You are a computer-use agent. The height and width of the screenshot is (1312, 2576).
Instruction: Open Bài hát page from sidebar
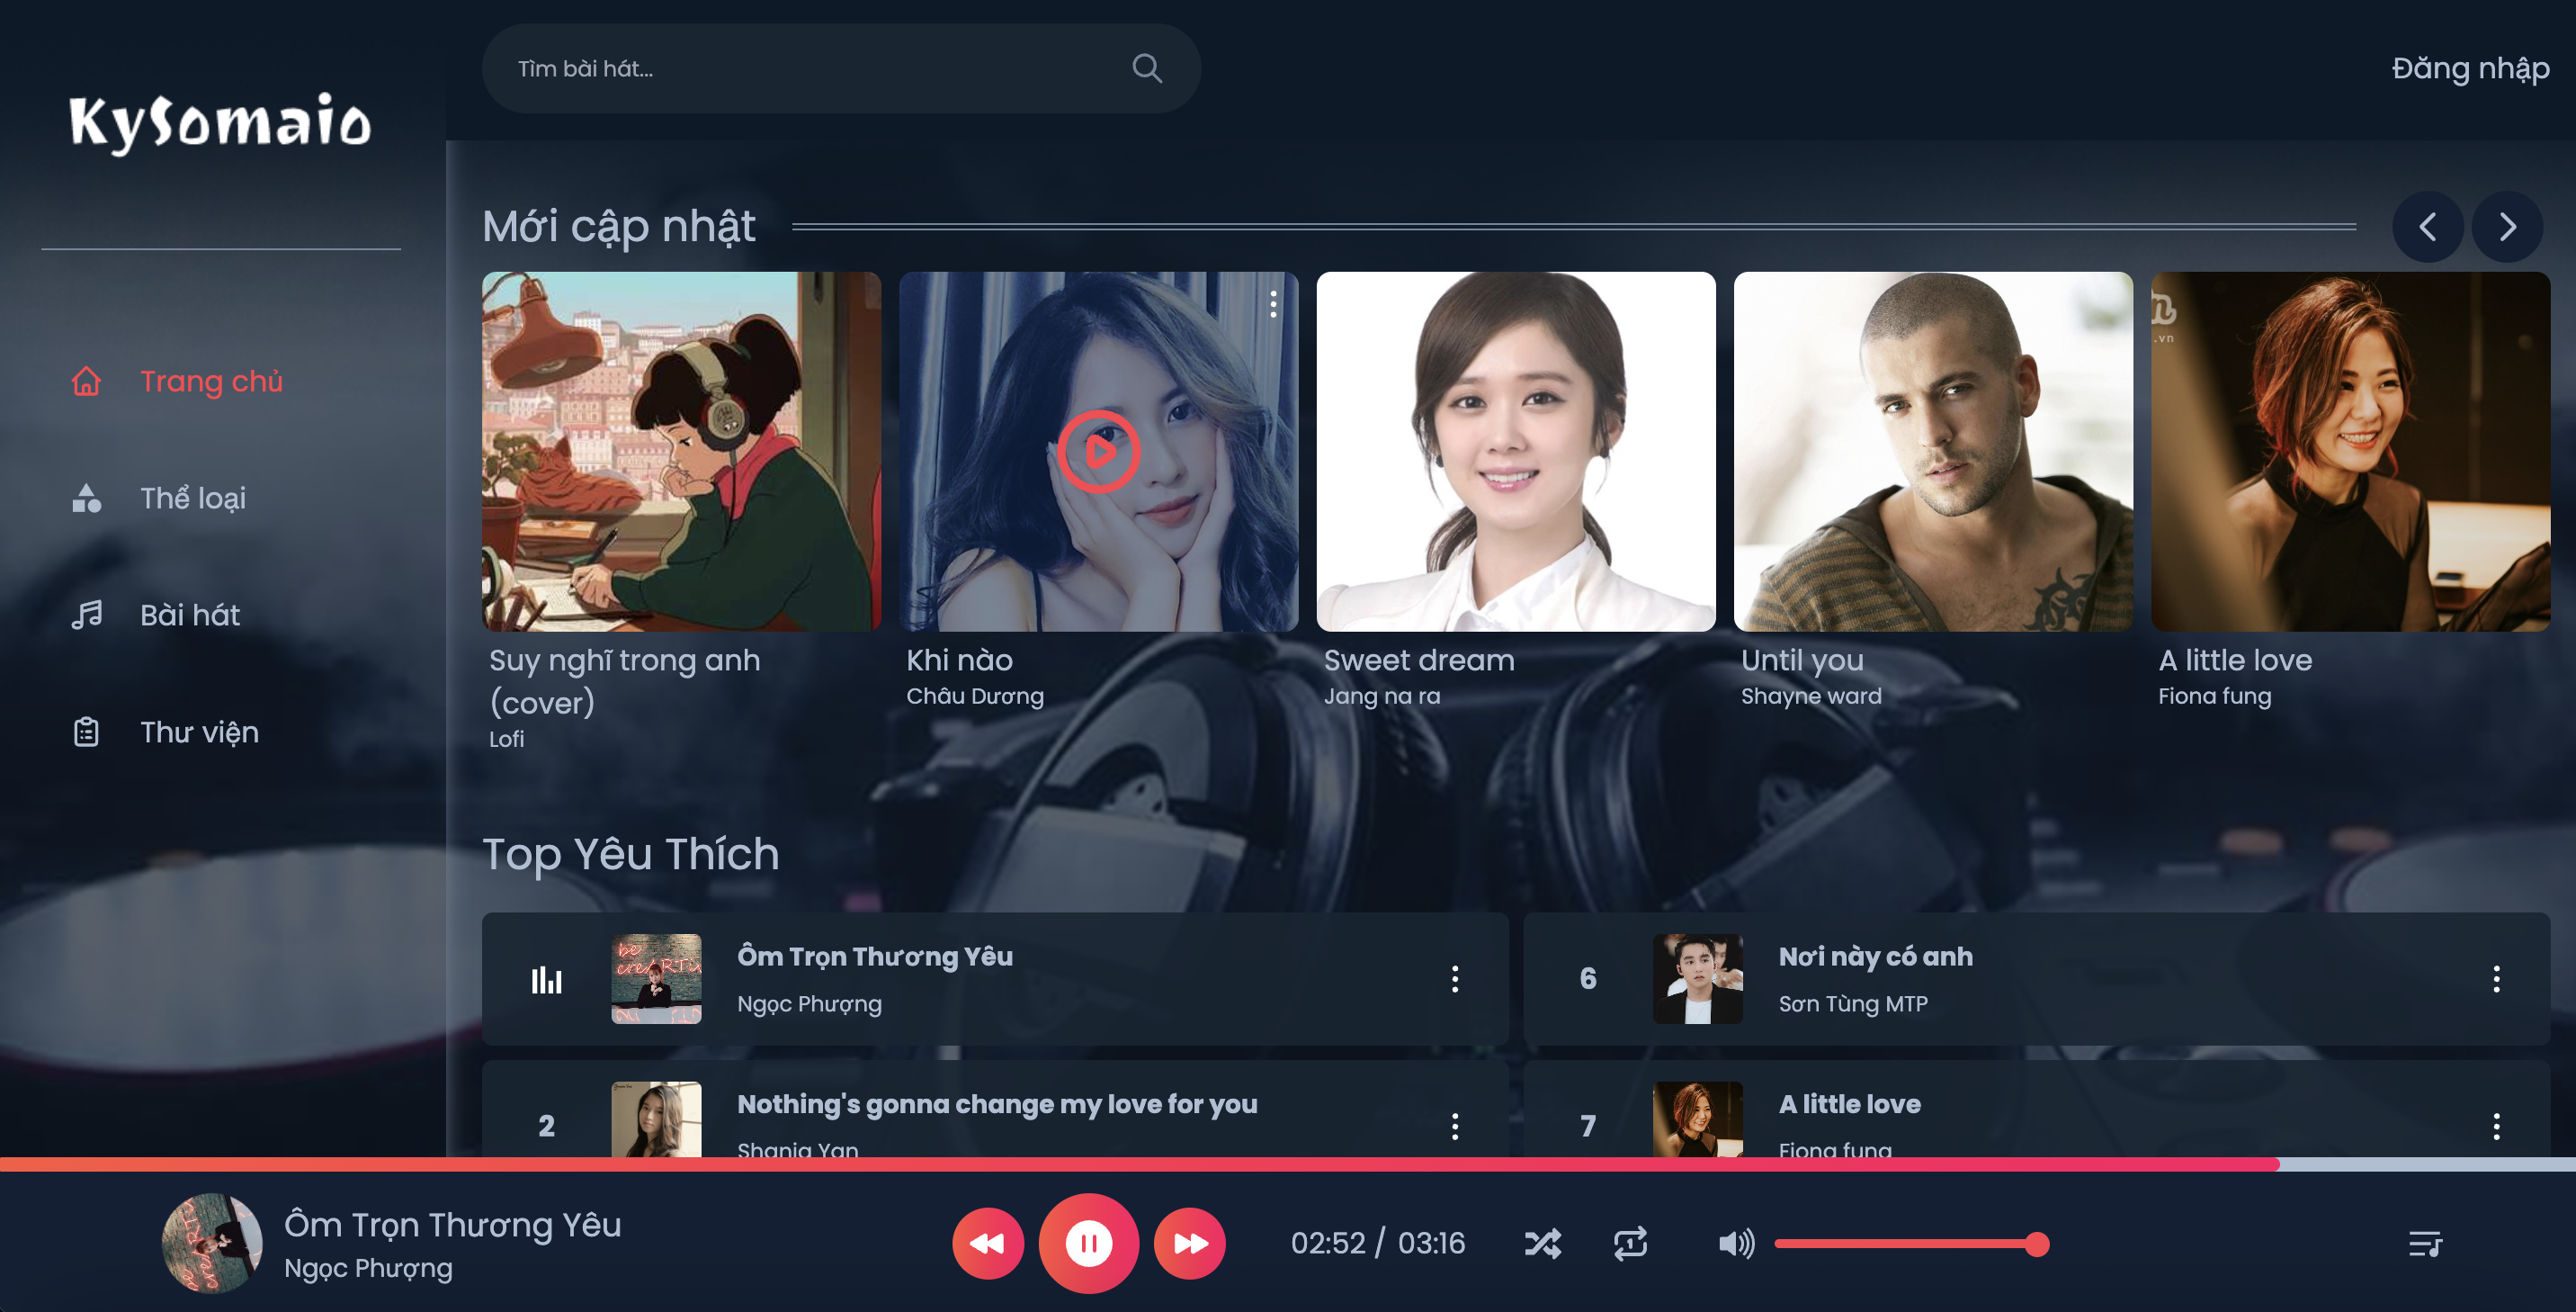(189, 615)
